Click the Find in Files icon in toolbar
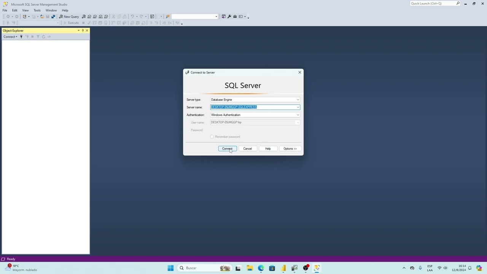Image resolution: width=487 pixels, height=274 pixels. pyautogui.click(x=167, y=17)
